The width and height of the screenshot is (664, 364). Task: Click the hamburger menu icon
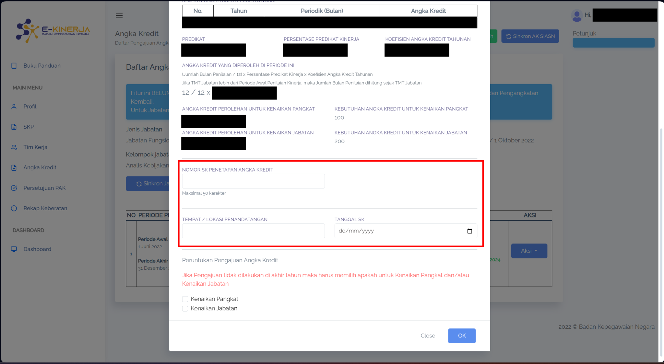[x=119, y=16]
